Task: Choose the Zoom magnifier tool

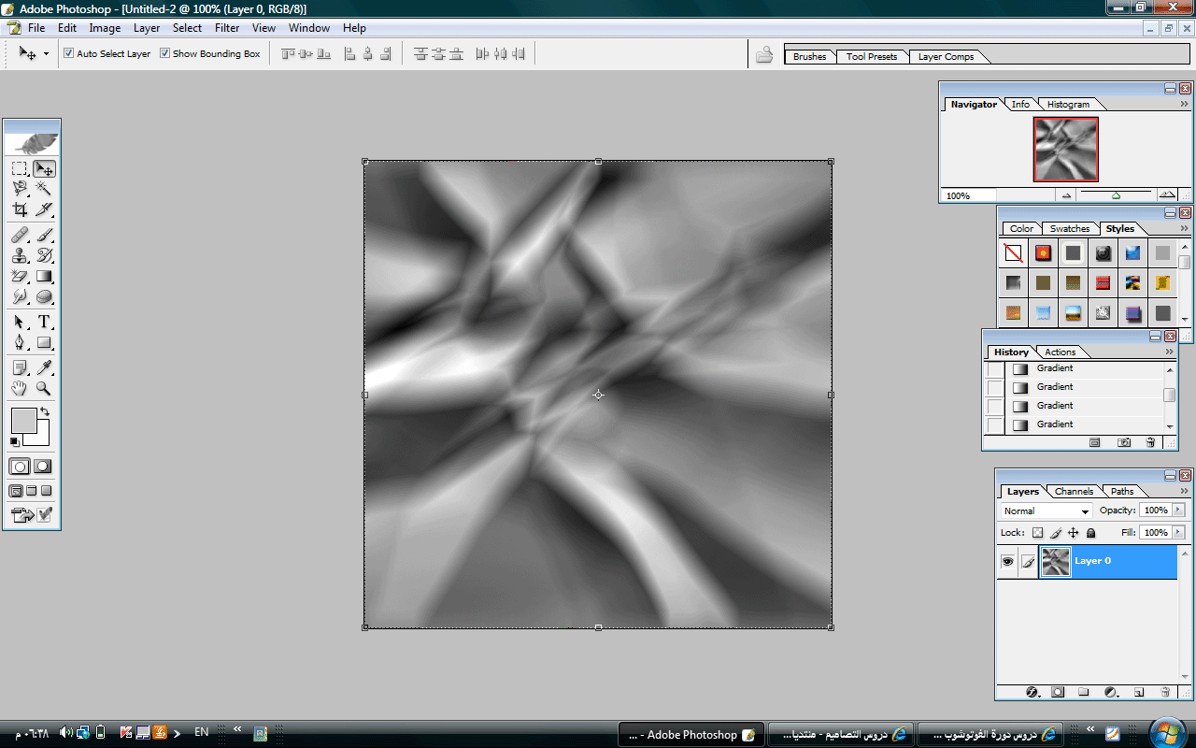Action: tap(44, 388)
